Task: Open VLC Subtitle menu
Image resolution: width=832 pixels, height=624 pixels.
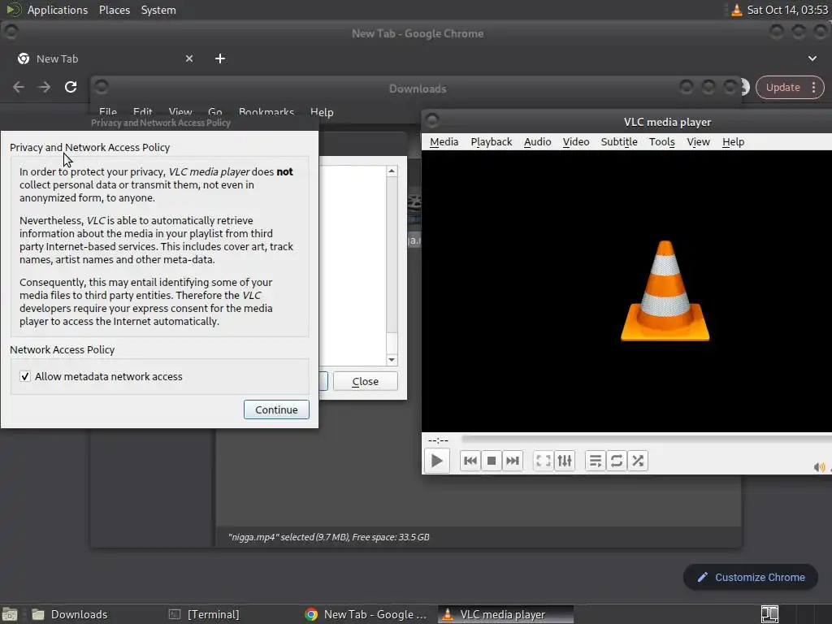Action: 618,141
